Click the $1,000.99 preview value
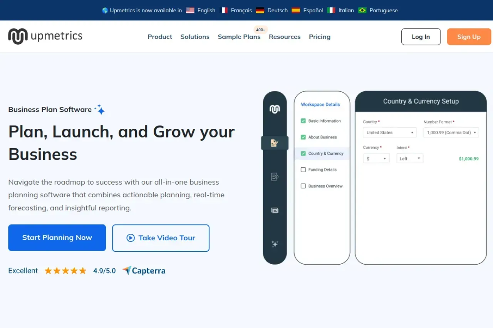This screenshot has width=493, height=328. (469, 159)
